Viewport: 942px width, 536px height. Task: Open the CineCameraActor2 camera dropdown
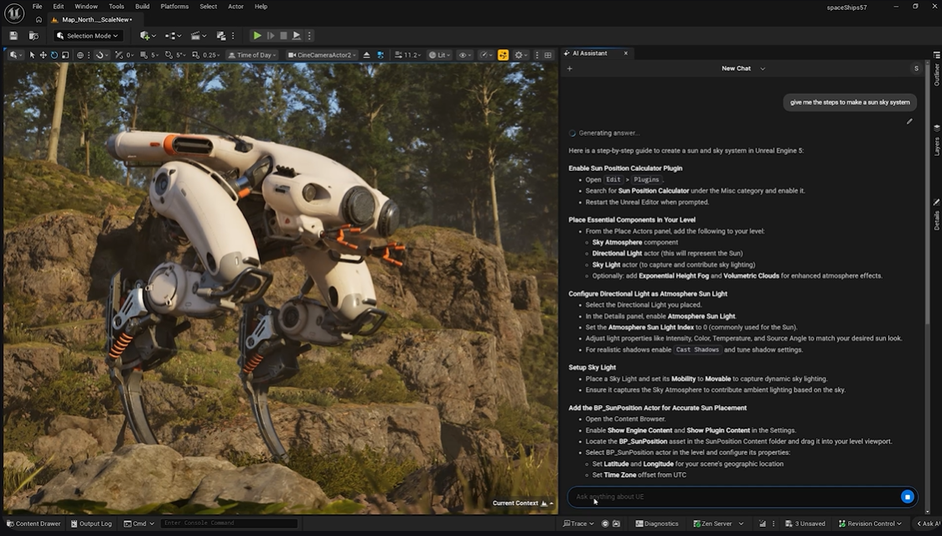322,55
